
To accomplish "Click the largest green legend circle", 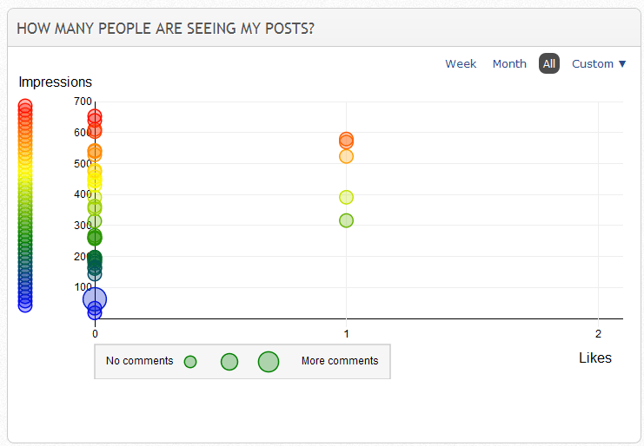I will tap(269, 362).
